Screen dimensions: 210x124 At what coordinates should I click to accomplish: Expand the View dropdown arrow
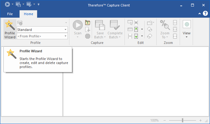click(186, 37)
